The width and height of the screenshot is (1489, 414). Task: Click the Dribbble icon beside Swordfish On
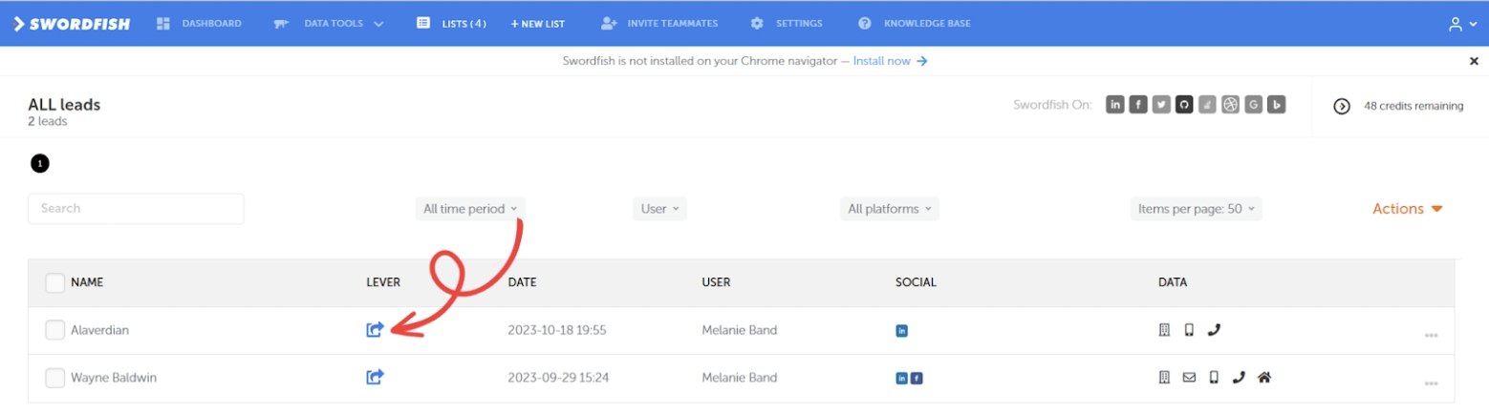(1230, 105)
